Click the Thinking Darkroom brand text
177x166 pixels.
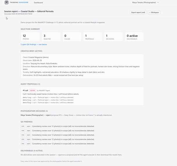(x=19, y=2)
